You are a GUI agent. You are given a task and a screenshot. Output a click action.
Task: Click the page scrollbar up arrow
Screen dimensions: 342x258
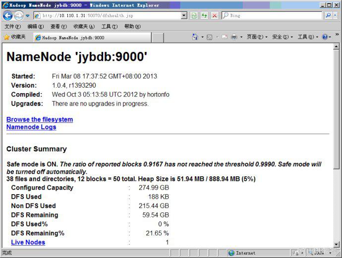tap(337, 46)
